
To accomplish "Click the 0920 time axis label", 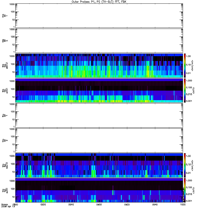I will (127, 204).
